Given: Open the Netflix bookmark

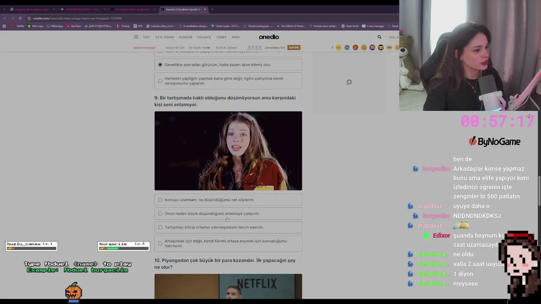Looking at the screenshot, I should [x=19, y=26].
